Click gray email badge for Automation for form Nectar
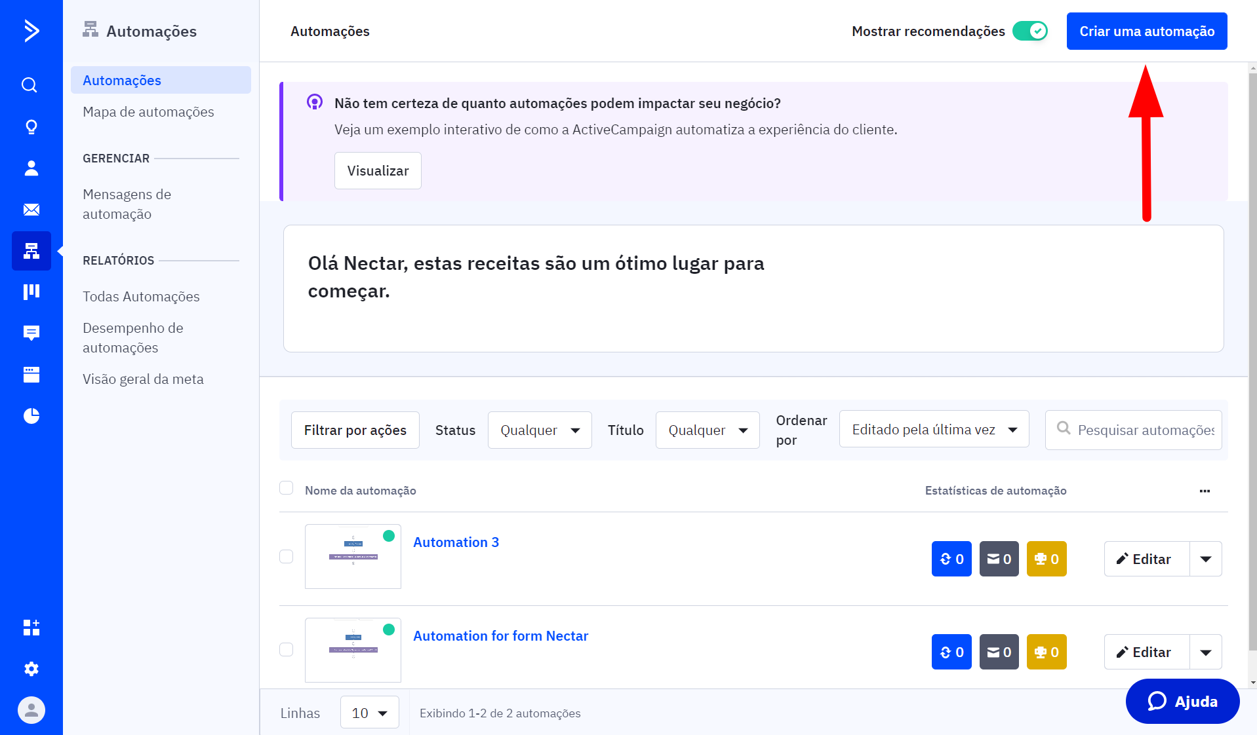Screen dimensions: 1257x735 [999, 652]
